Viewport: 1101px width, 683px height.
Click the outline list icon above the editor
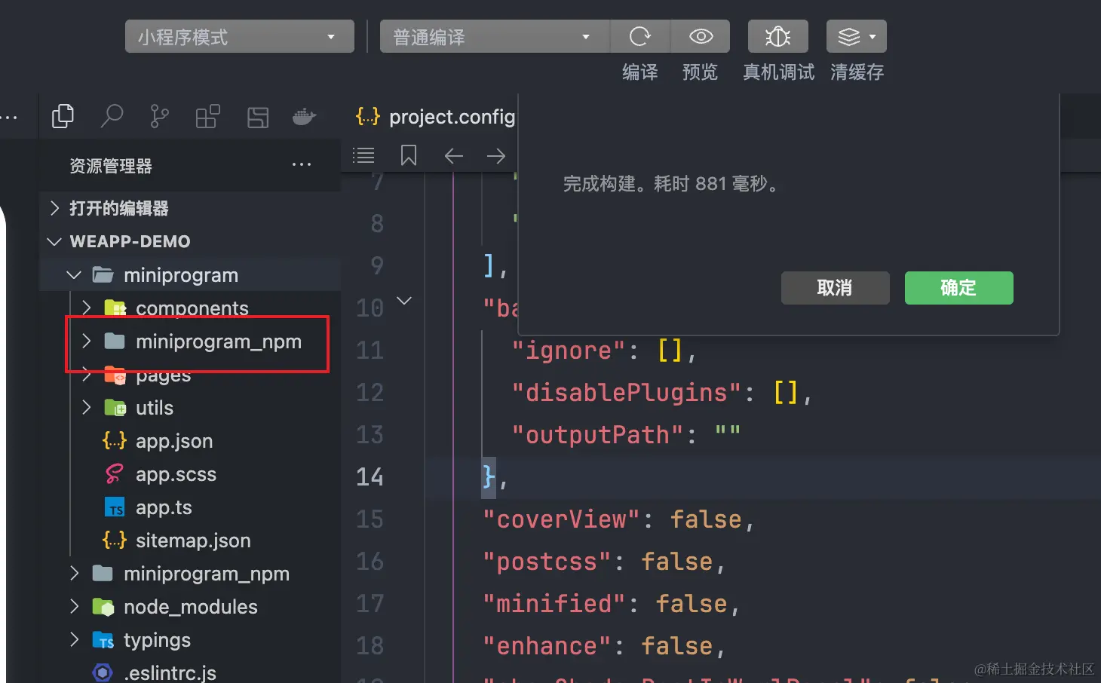[x=363, y=155]
